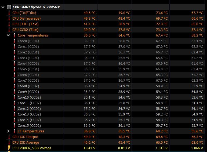The image size is (207, 152).
Task: Click thermometer icon beside Core6 (CCD1)
Action: tap(14, 75)
